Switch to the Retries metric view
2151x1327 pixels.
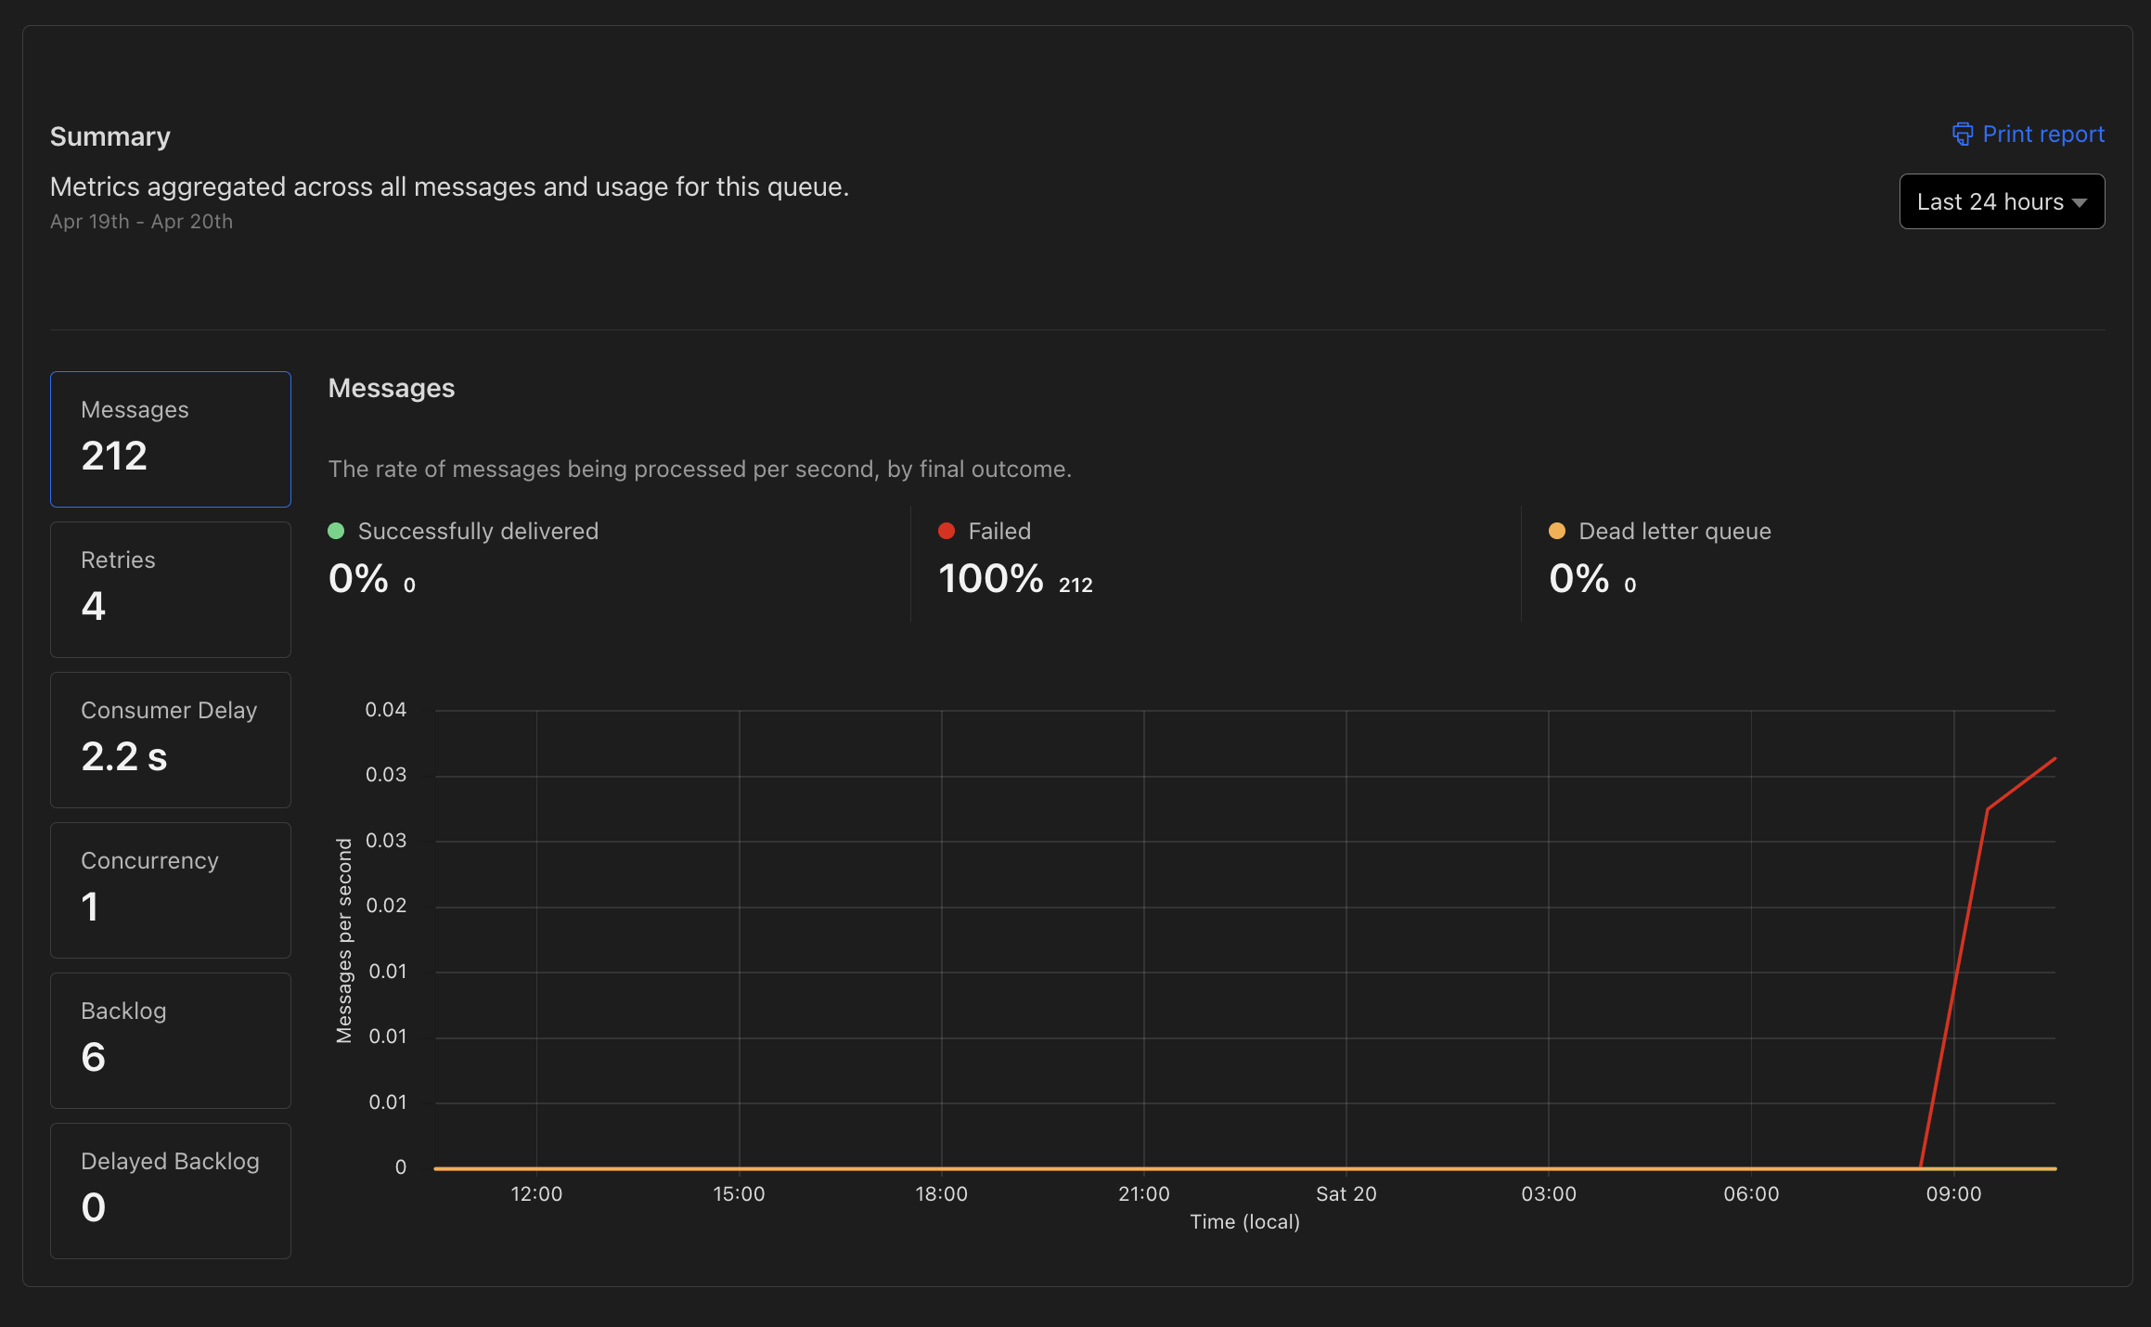[x=170, y=588]
